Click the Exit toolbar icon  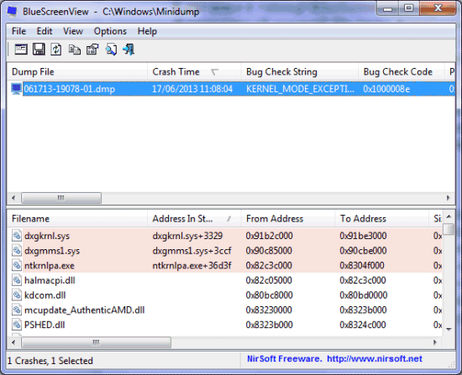pyautogui.click(x=129, y=49)
